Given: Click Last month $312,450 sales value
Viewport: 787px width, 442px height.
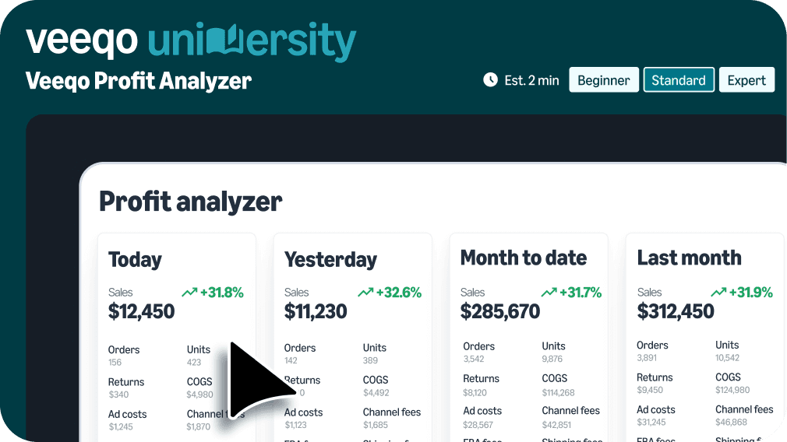Looking at the screenshot, I should point(676,312).
